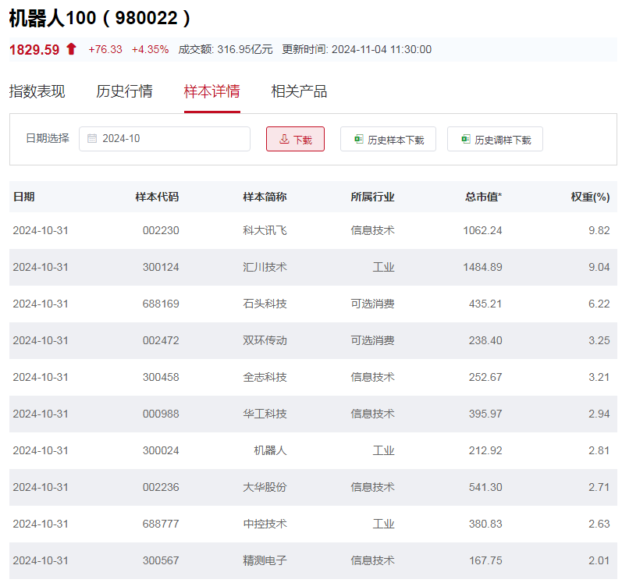Click market value 1484.89
Viewport: 622px width, 583px height.
(x=483, y=267)
